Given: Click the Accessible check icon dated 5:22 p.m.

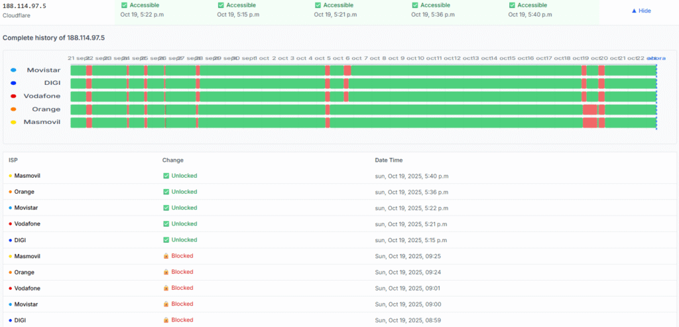Looking at the screenshot, I should 124,5.
